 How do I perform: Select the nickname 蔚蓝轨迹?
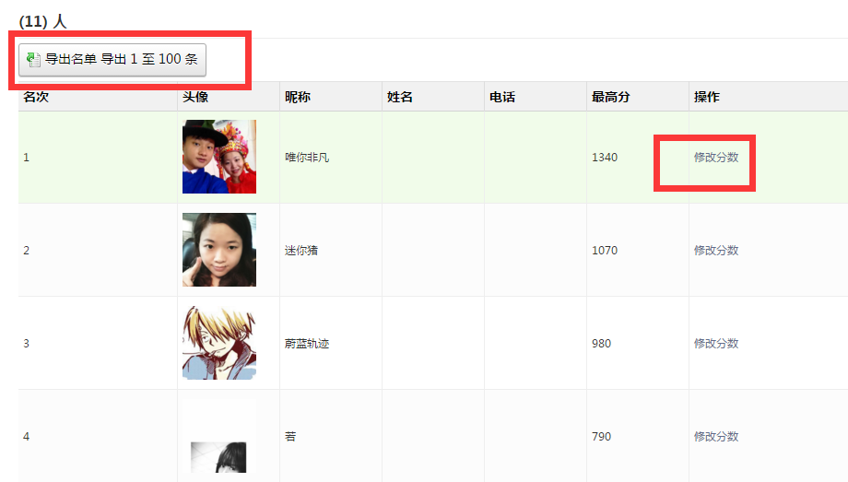pyautogui.click(x=307, y=344)
